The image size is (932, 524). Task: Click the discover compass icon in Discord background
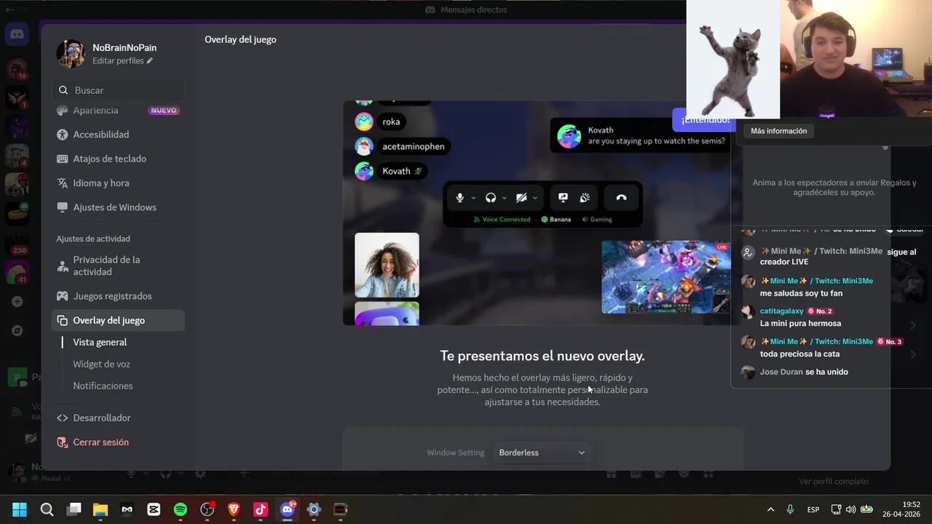coord(17,330)
